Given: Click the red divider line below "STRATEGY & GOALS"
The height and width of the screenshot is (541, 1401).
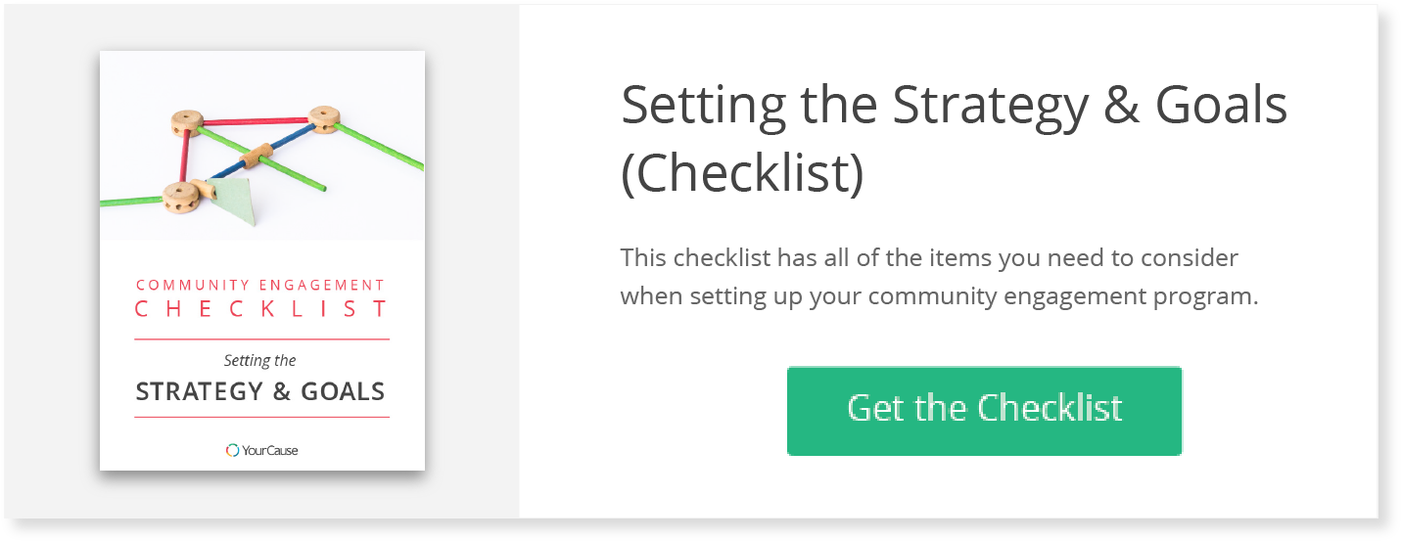Looking at the screenshot, I should click(x=261, y=417).
